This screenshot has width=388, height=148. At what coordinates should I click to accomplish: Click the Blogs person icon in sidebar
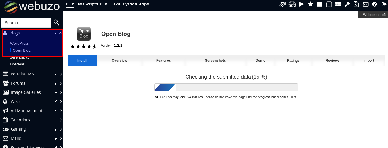click(x=5, y=33)
